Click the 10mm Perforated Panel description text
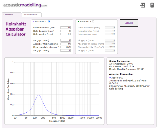 point(128,82)
